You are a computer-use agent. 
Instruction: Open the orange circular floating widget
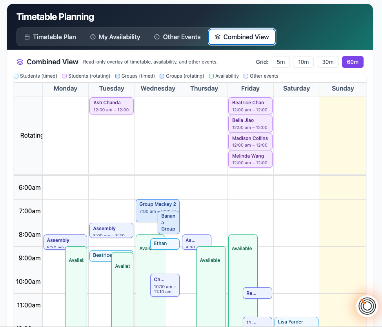point(367,306)
